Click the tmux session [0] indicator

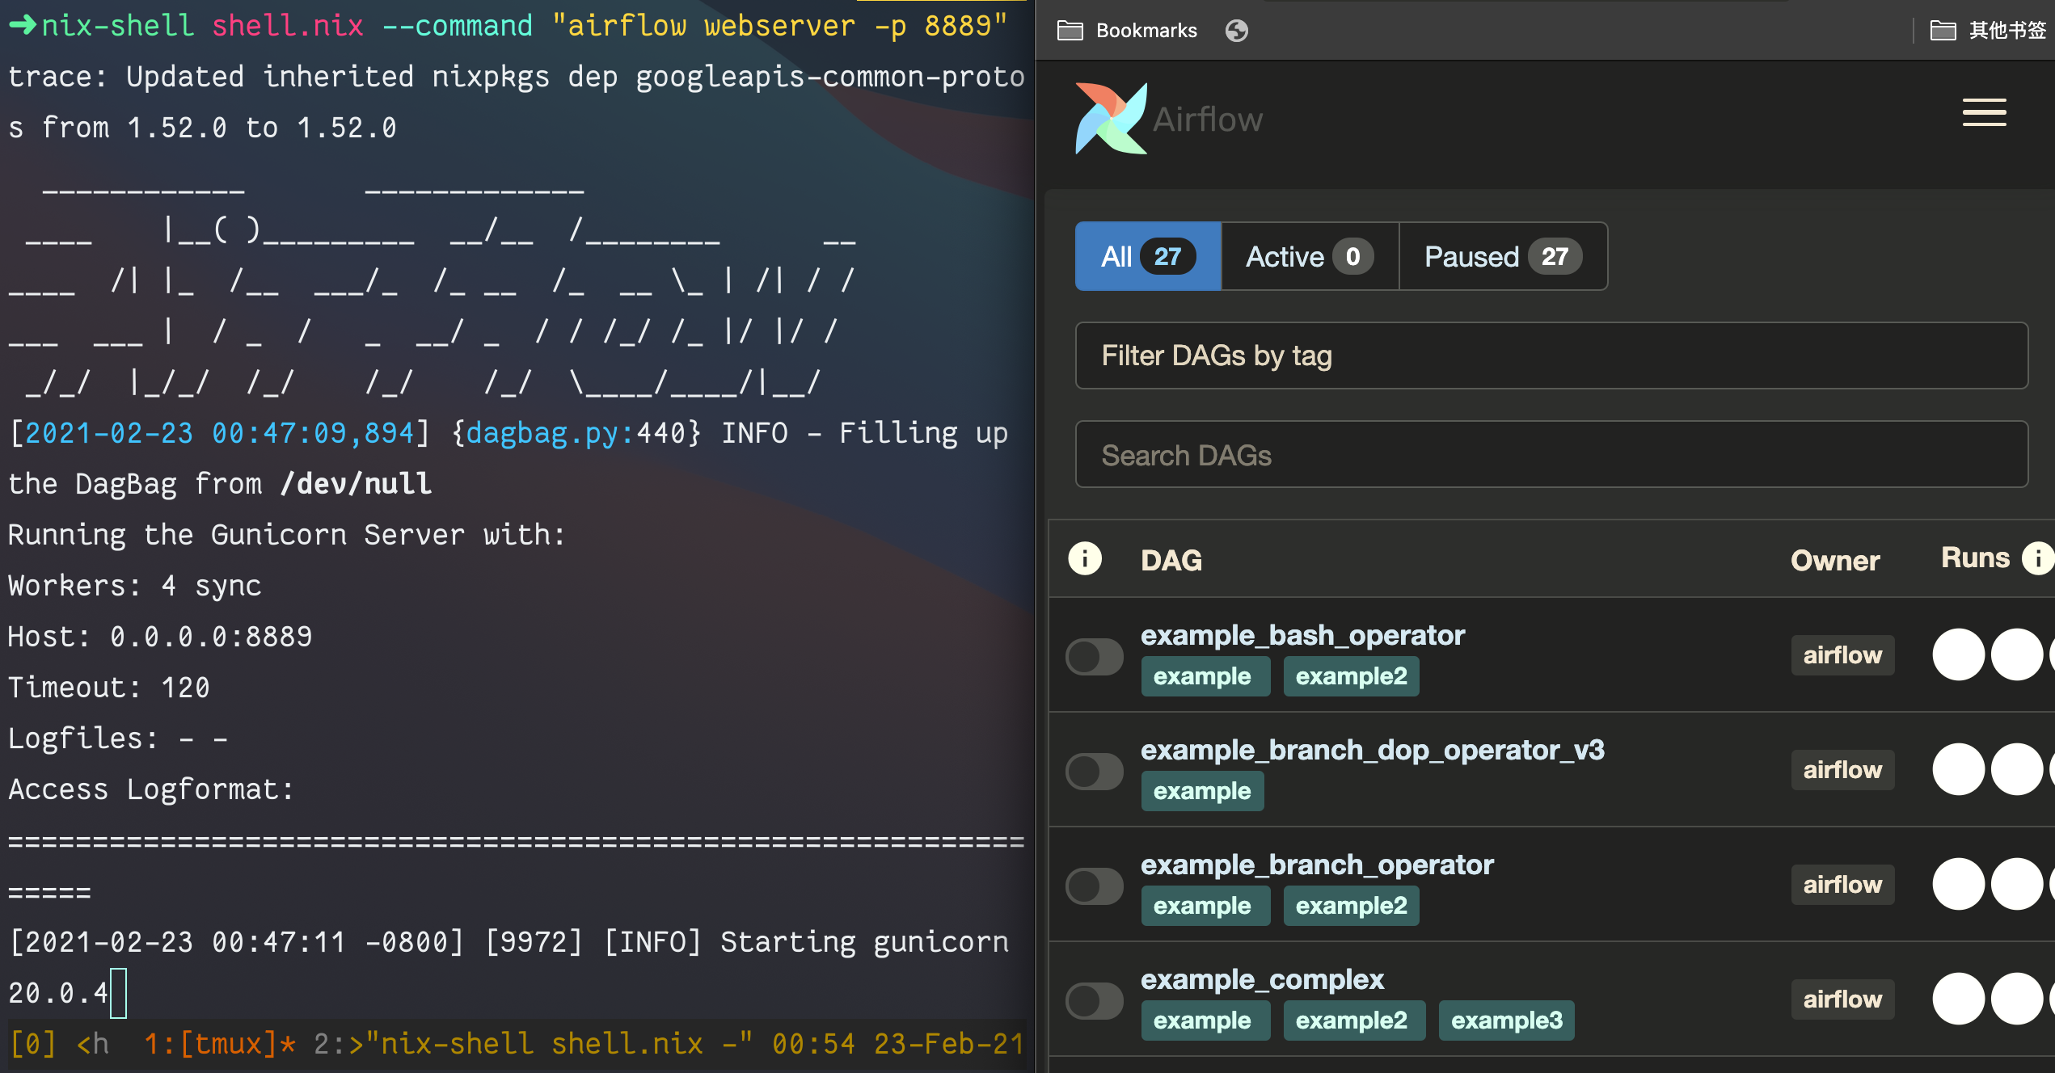point(33,1044)
